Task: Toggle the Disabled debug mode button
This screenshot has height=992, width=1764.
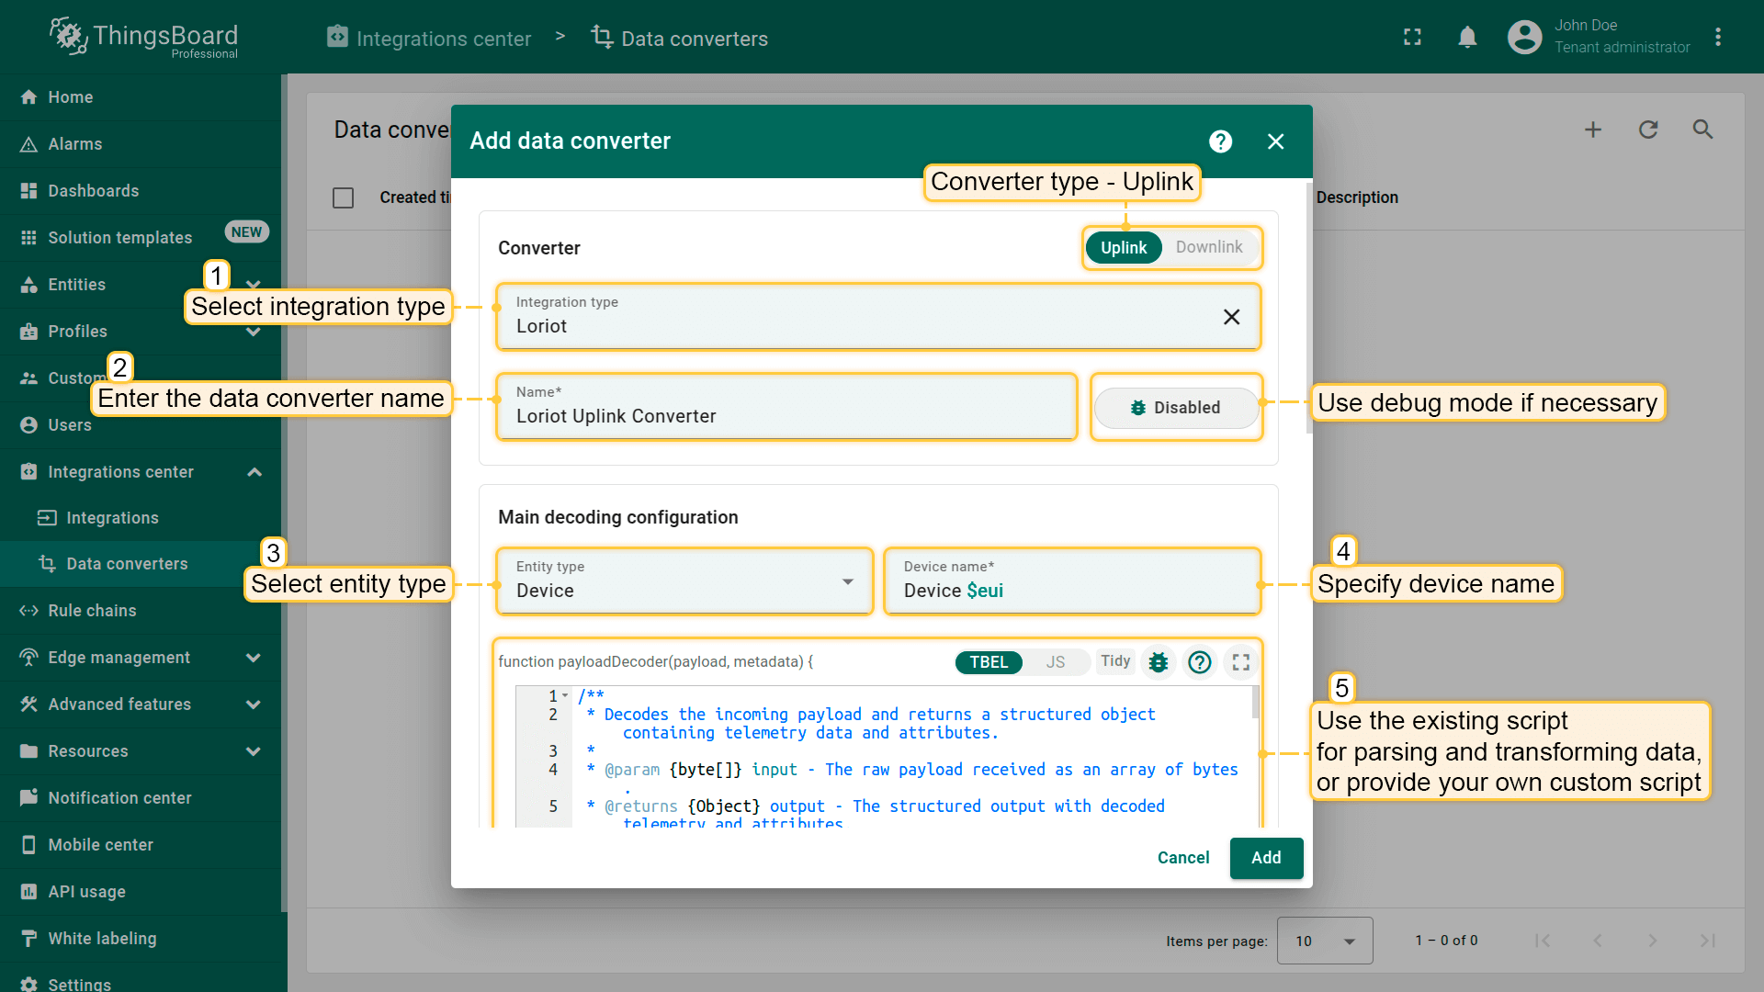Action: (1175, 408)
